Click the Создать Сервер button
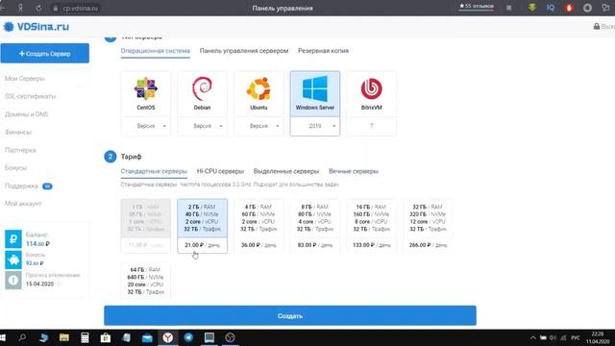The image size is (615, 346). click(x=45, y=54)
